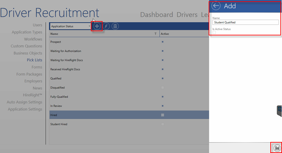The width and height of the screenshot is (282, 153).
Task: Save the new status with the disk icon
Action: coord(277,148)
